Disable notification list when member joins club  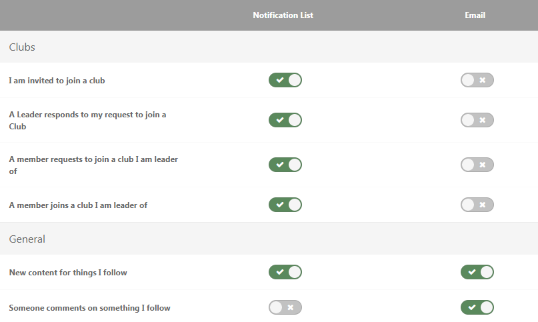click(x=285, y=205)
